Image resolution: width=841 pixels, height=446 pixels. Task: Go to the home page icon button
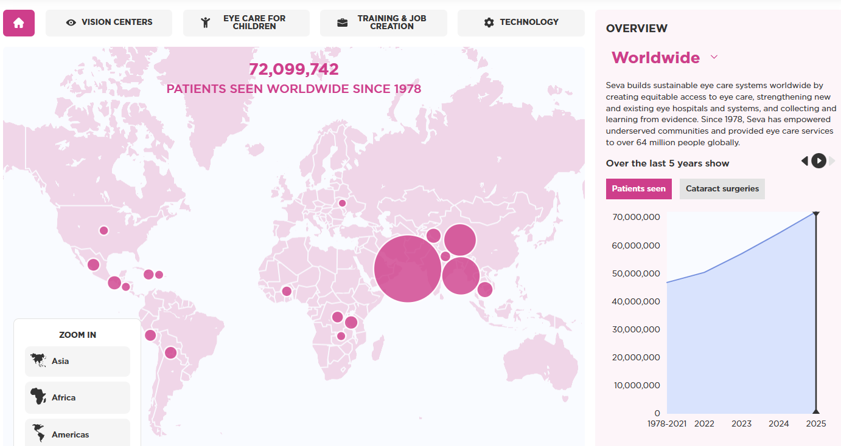[19, 23]
